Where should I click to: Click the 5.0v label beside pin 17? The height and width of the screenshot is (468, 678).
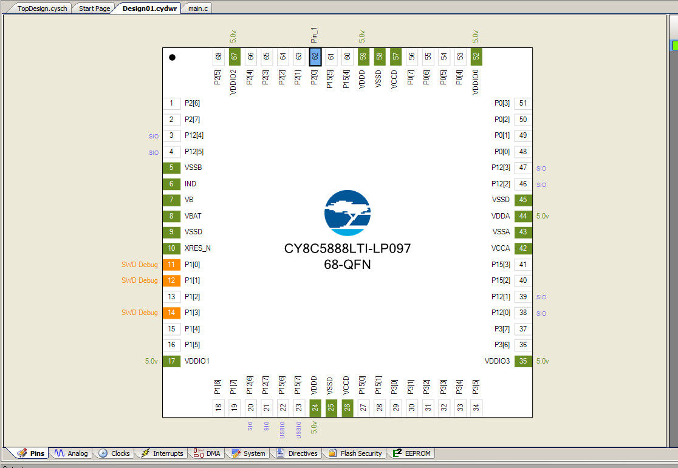pyautogui.click(x=151, y=361)
